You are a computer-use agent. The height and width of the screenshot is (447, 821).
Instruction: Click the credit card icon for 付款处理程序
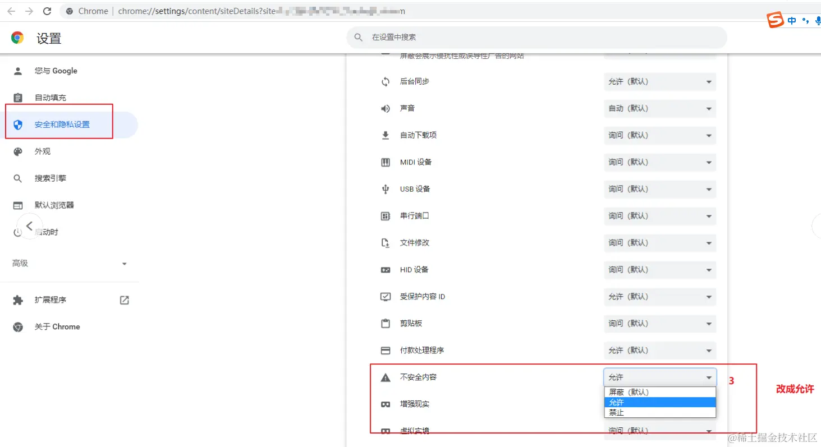[x=386, y=351]
